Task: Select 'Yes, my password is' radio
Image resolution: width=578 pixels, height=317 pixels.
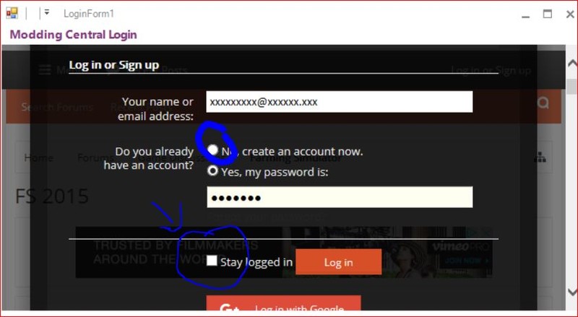Action: [x=212, y=170]
